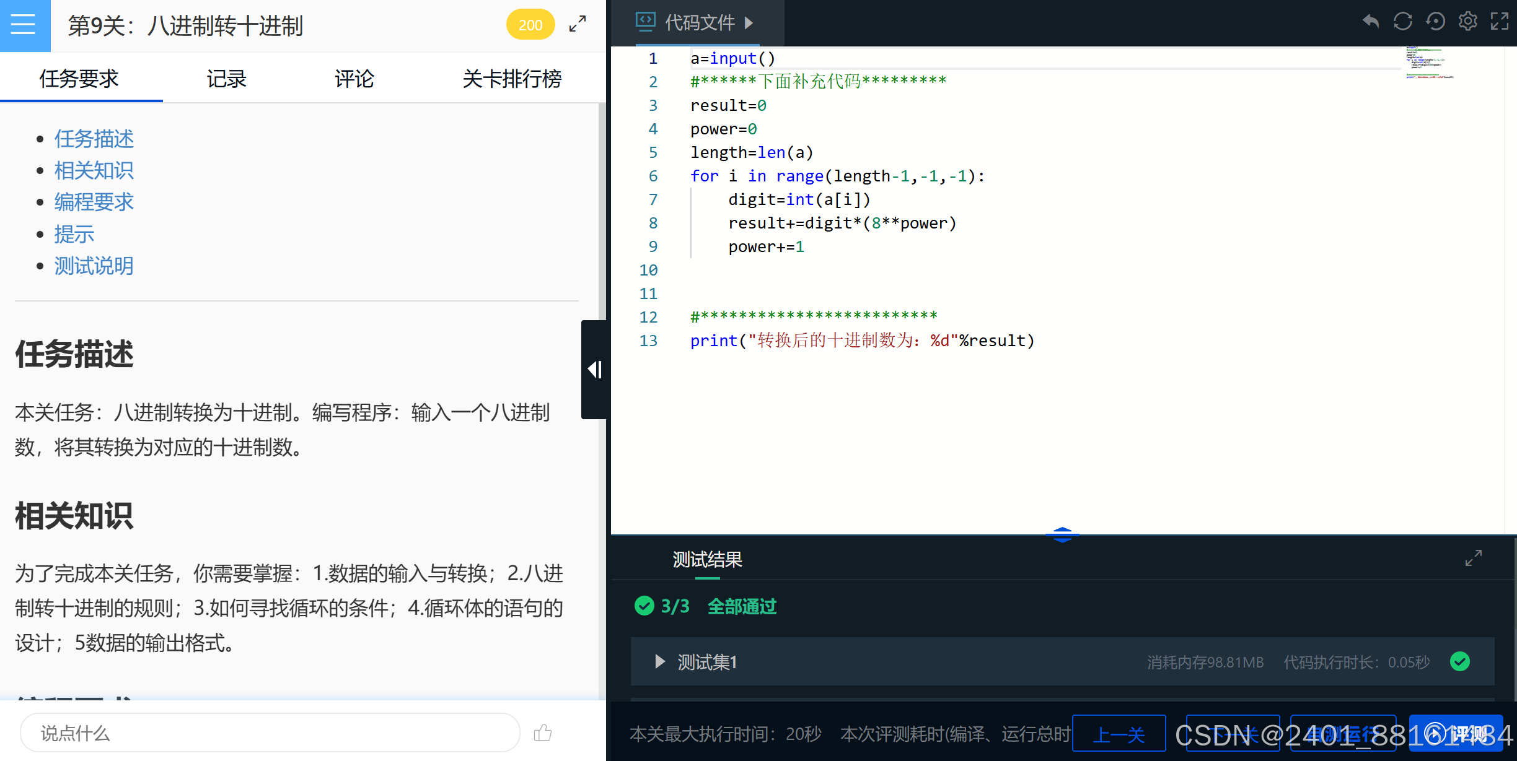
Task: Expand 测试集1 disclosure triangle
Action: point(659,662)
